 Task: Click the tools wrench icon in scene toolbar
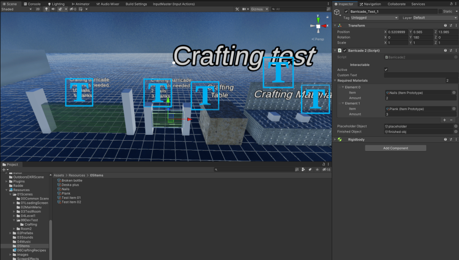tap(237, 9)
